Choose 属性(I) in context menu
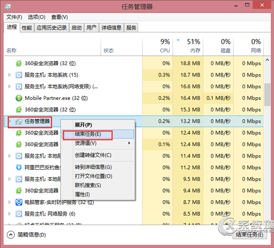Image resolution: width=274 pixels, height=248 pixels. click(x=98, y=194)
